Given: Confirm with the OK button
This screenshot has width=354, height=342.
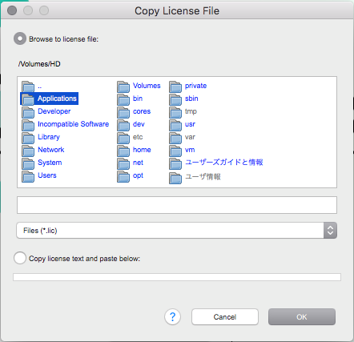Looking at the screenshot, I should (302, 317).
